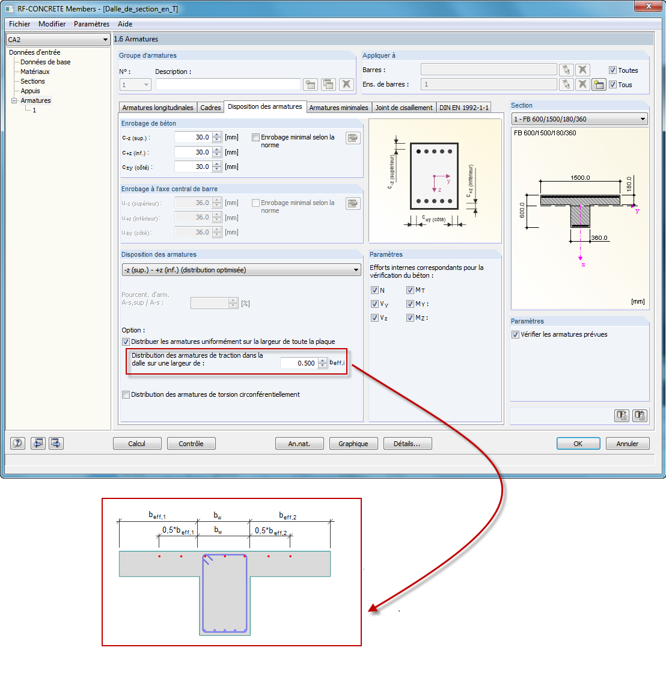Open the reinforcement group N° dropdown
Image resolution: width=666 pixels, height=692 pixels.
pyautogui.click(x=146, y=85)
